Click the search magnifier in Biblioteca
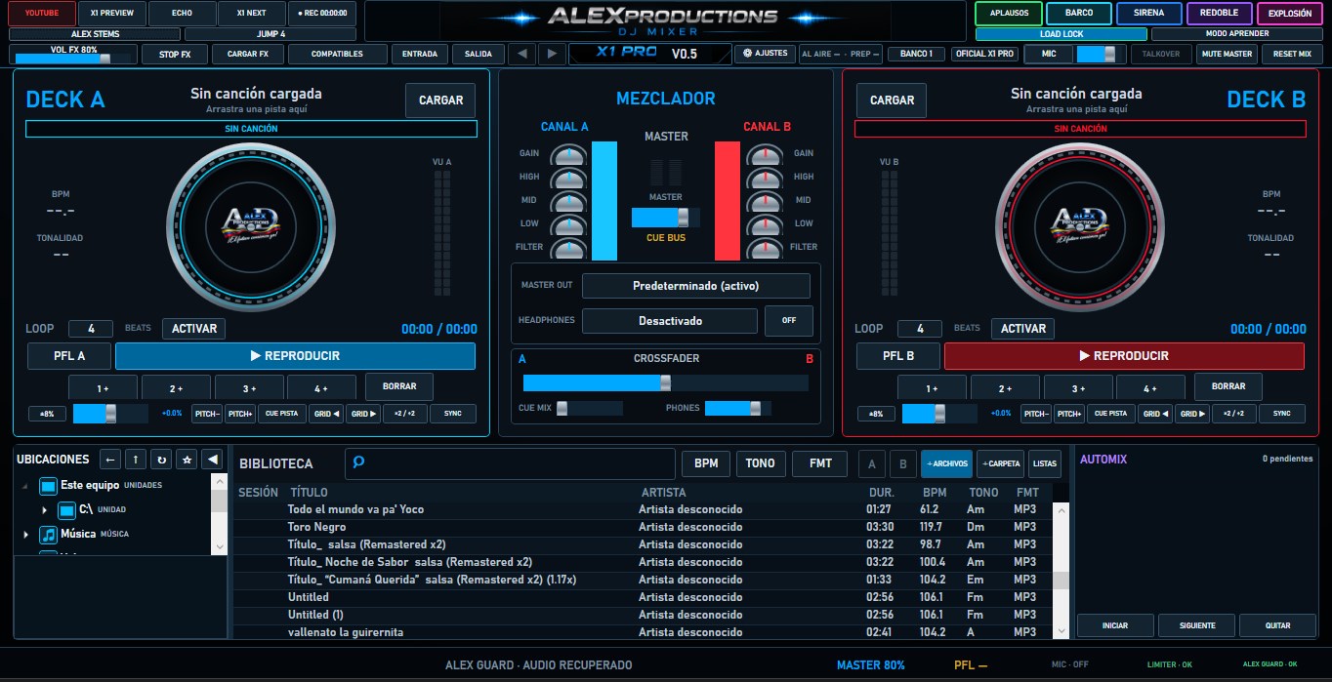Screen dimensions: 1332x682 [x=358, y=463]
